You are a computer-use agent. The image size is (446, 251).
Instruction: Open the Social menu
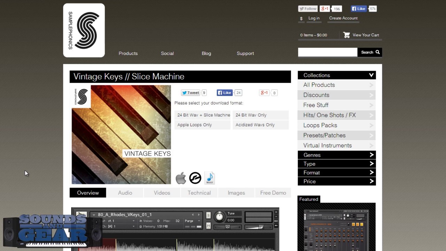tap(167, 53)
